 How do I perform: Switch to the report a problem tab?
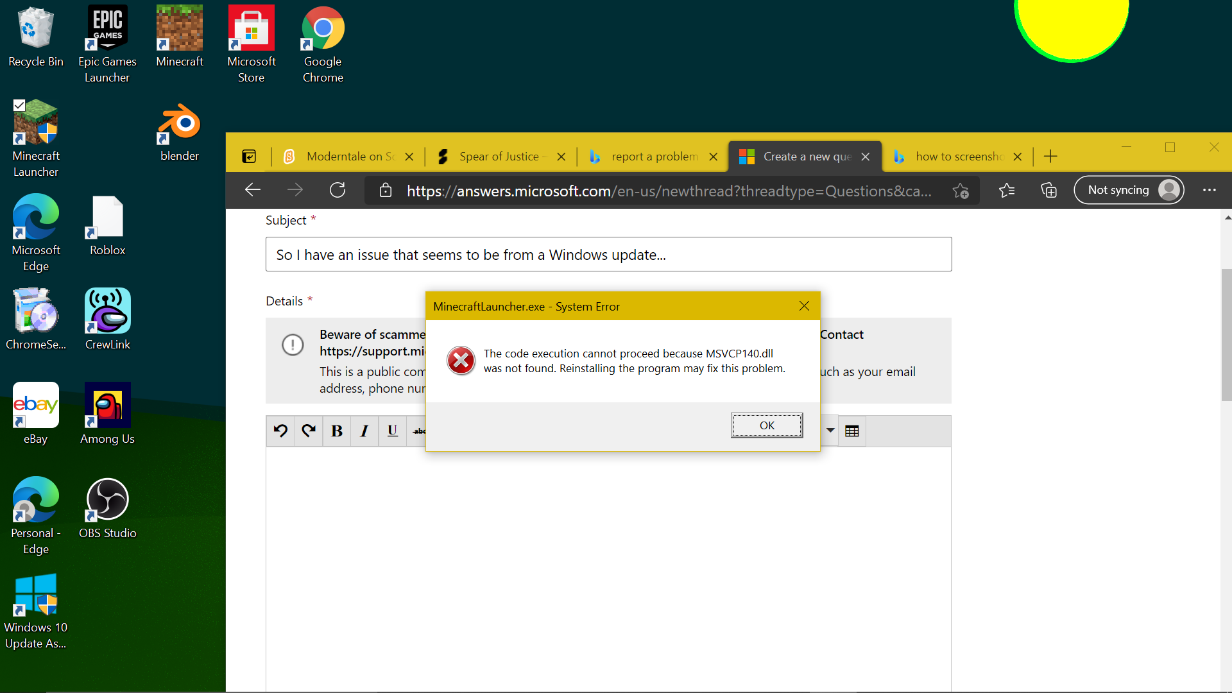point(653,157)
